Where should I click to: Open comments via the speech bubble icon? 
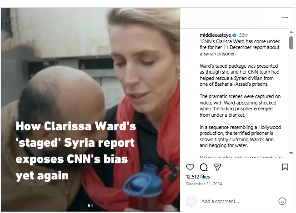pyautogui.click(x=204, y=167)
